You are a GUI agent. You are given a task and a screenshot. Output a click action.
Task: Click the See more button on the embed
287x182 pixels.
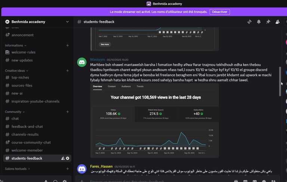(105, 44)
